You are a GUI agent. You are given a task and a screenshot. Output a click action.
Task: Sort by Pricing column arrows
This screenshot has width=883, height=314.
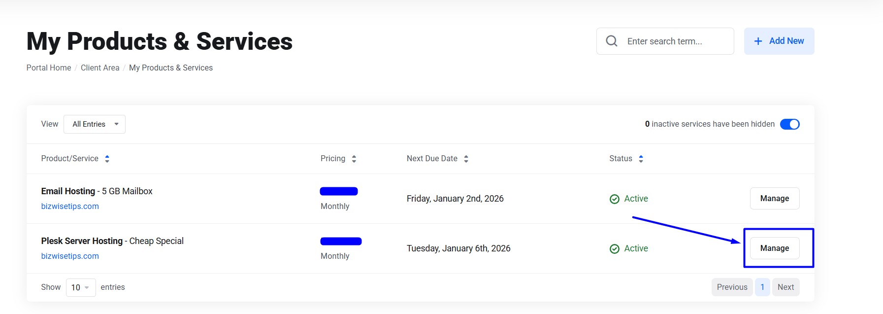[x=354, y=159]
